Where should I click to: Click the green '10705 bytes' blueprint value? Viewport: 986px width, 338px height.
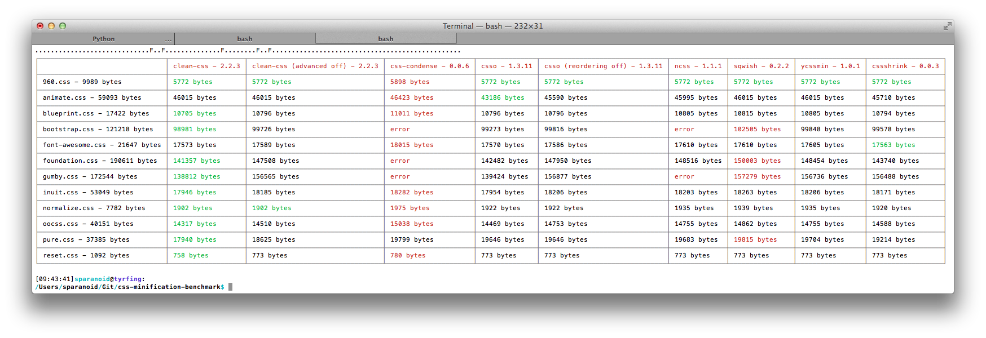[x=195, y=113]
